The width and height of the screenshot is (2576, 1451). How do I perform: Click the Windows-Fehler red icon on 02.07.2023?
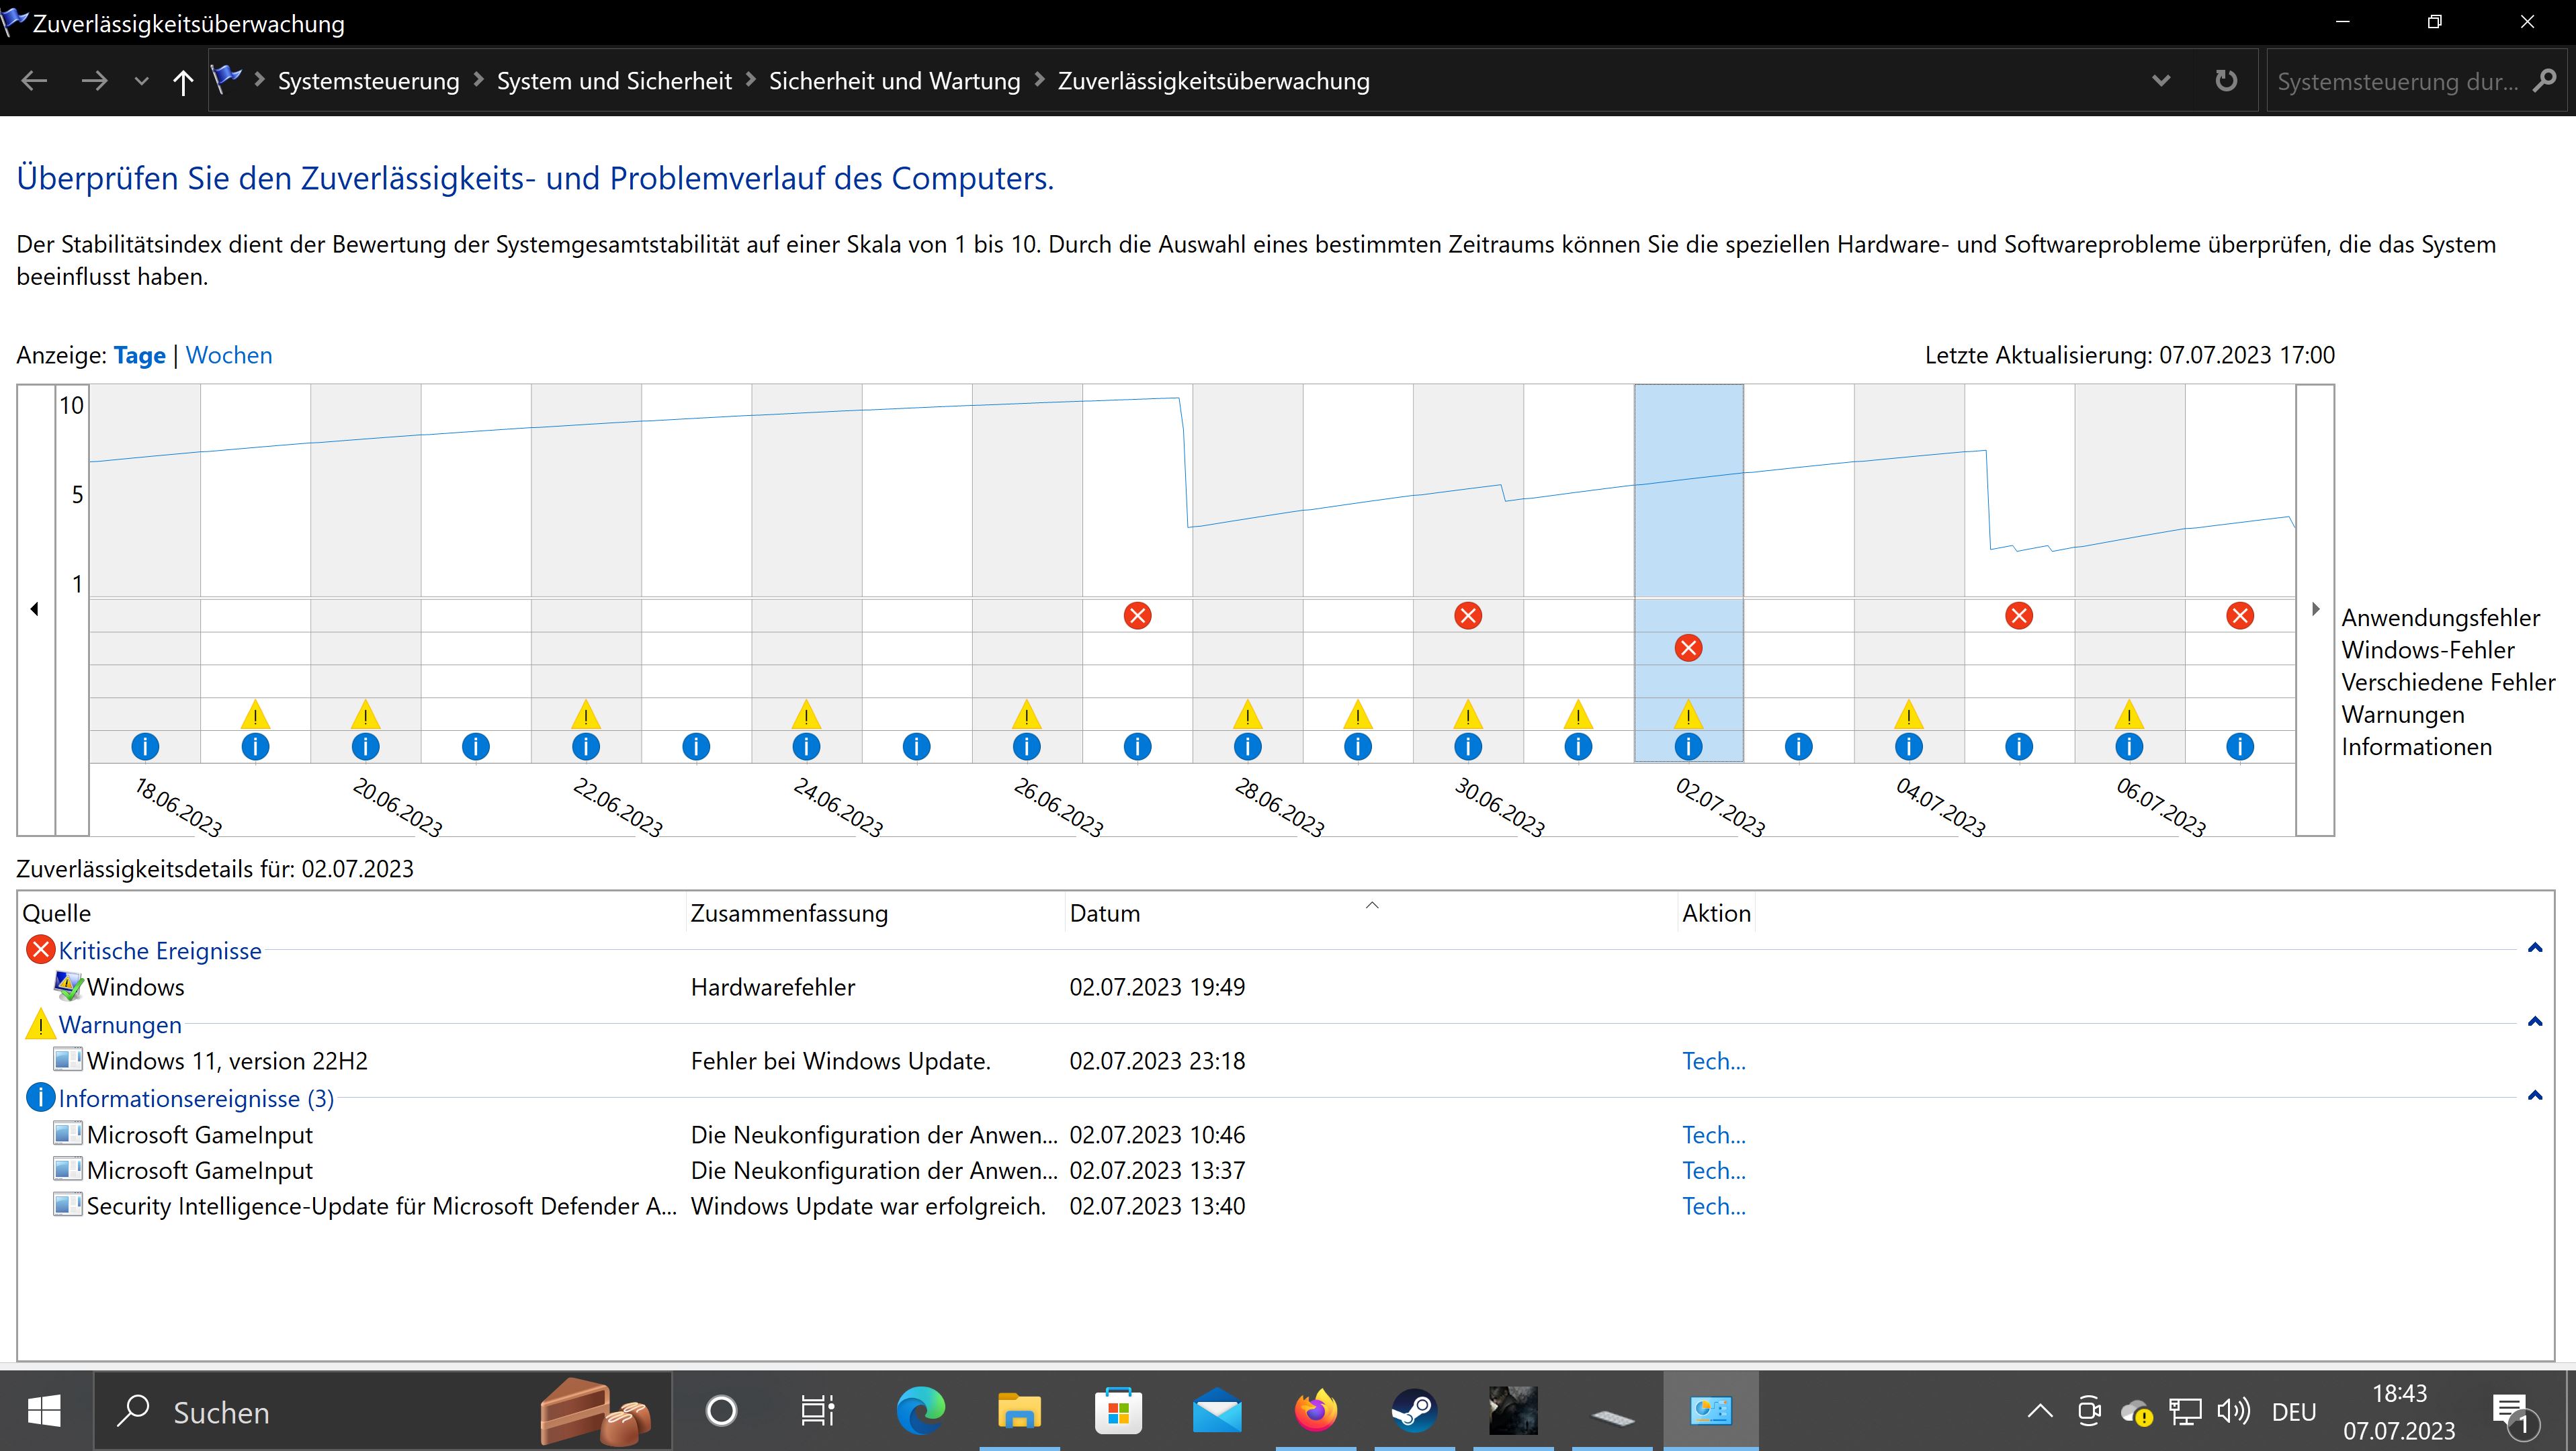click(1688, 648)
